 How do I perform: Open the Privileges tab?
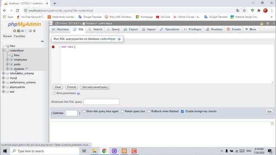click(192, 29)
